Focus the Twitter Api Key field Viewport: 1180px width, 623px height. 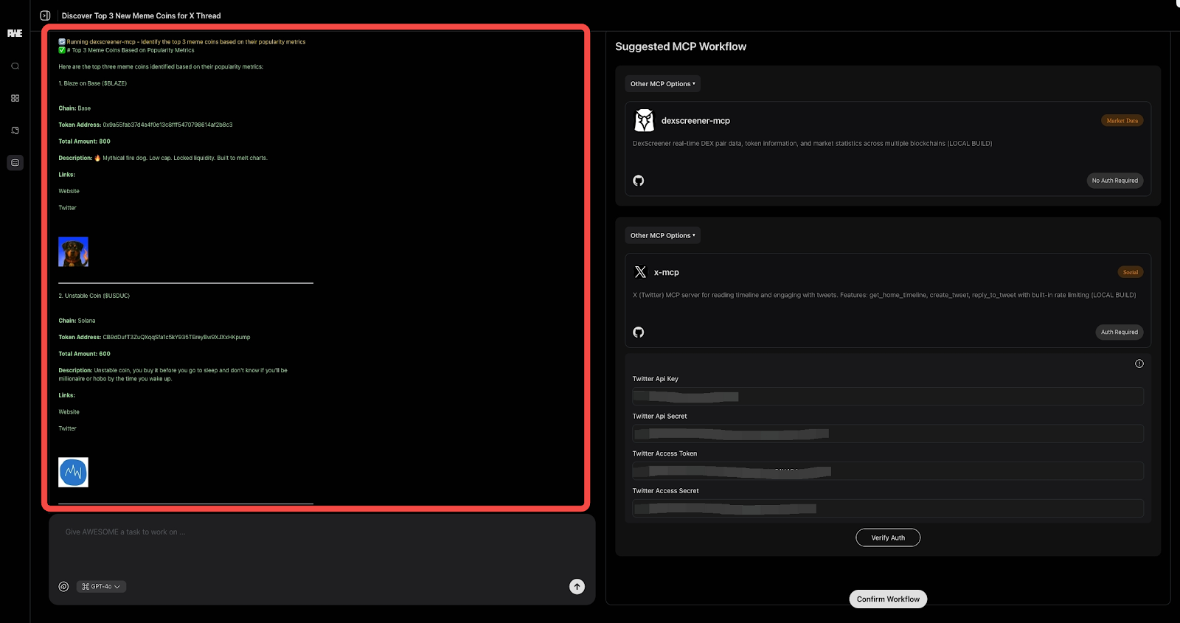[x=887, y=397]
